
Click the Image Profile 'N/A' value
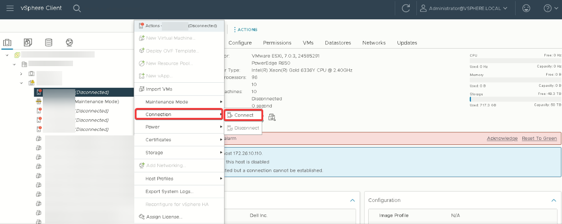(x=456, y=215)
